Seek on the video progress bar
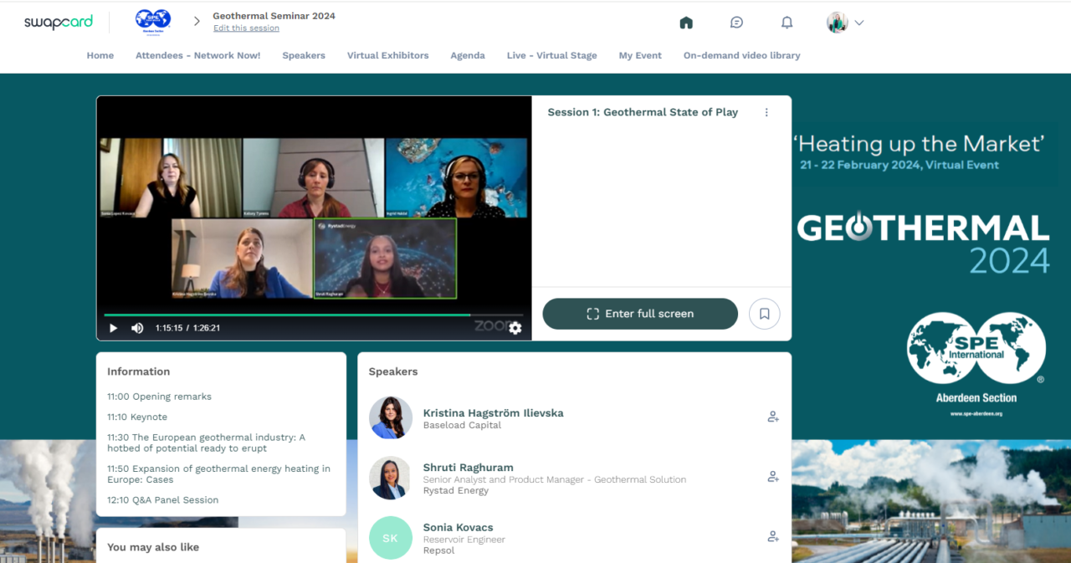The width and height of the screenshot is (1071, 563). [314, 315]
